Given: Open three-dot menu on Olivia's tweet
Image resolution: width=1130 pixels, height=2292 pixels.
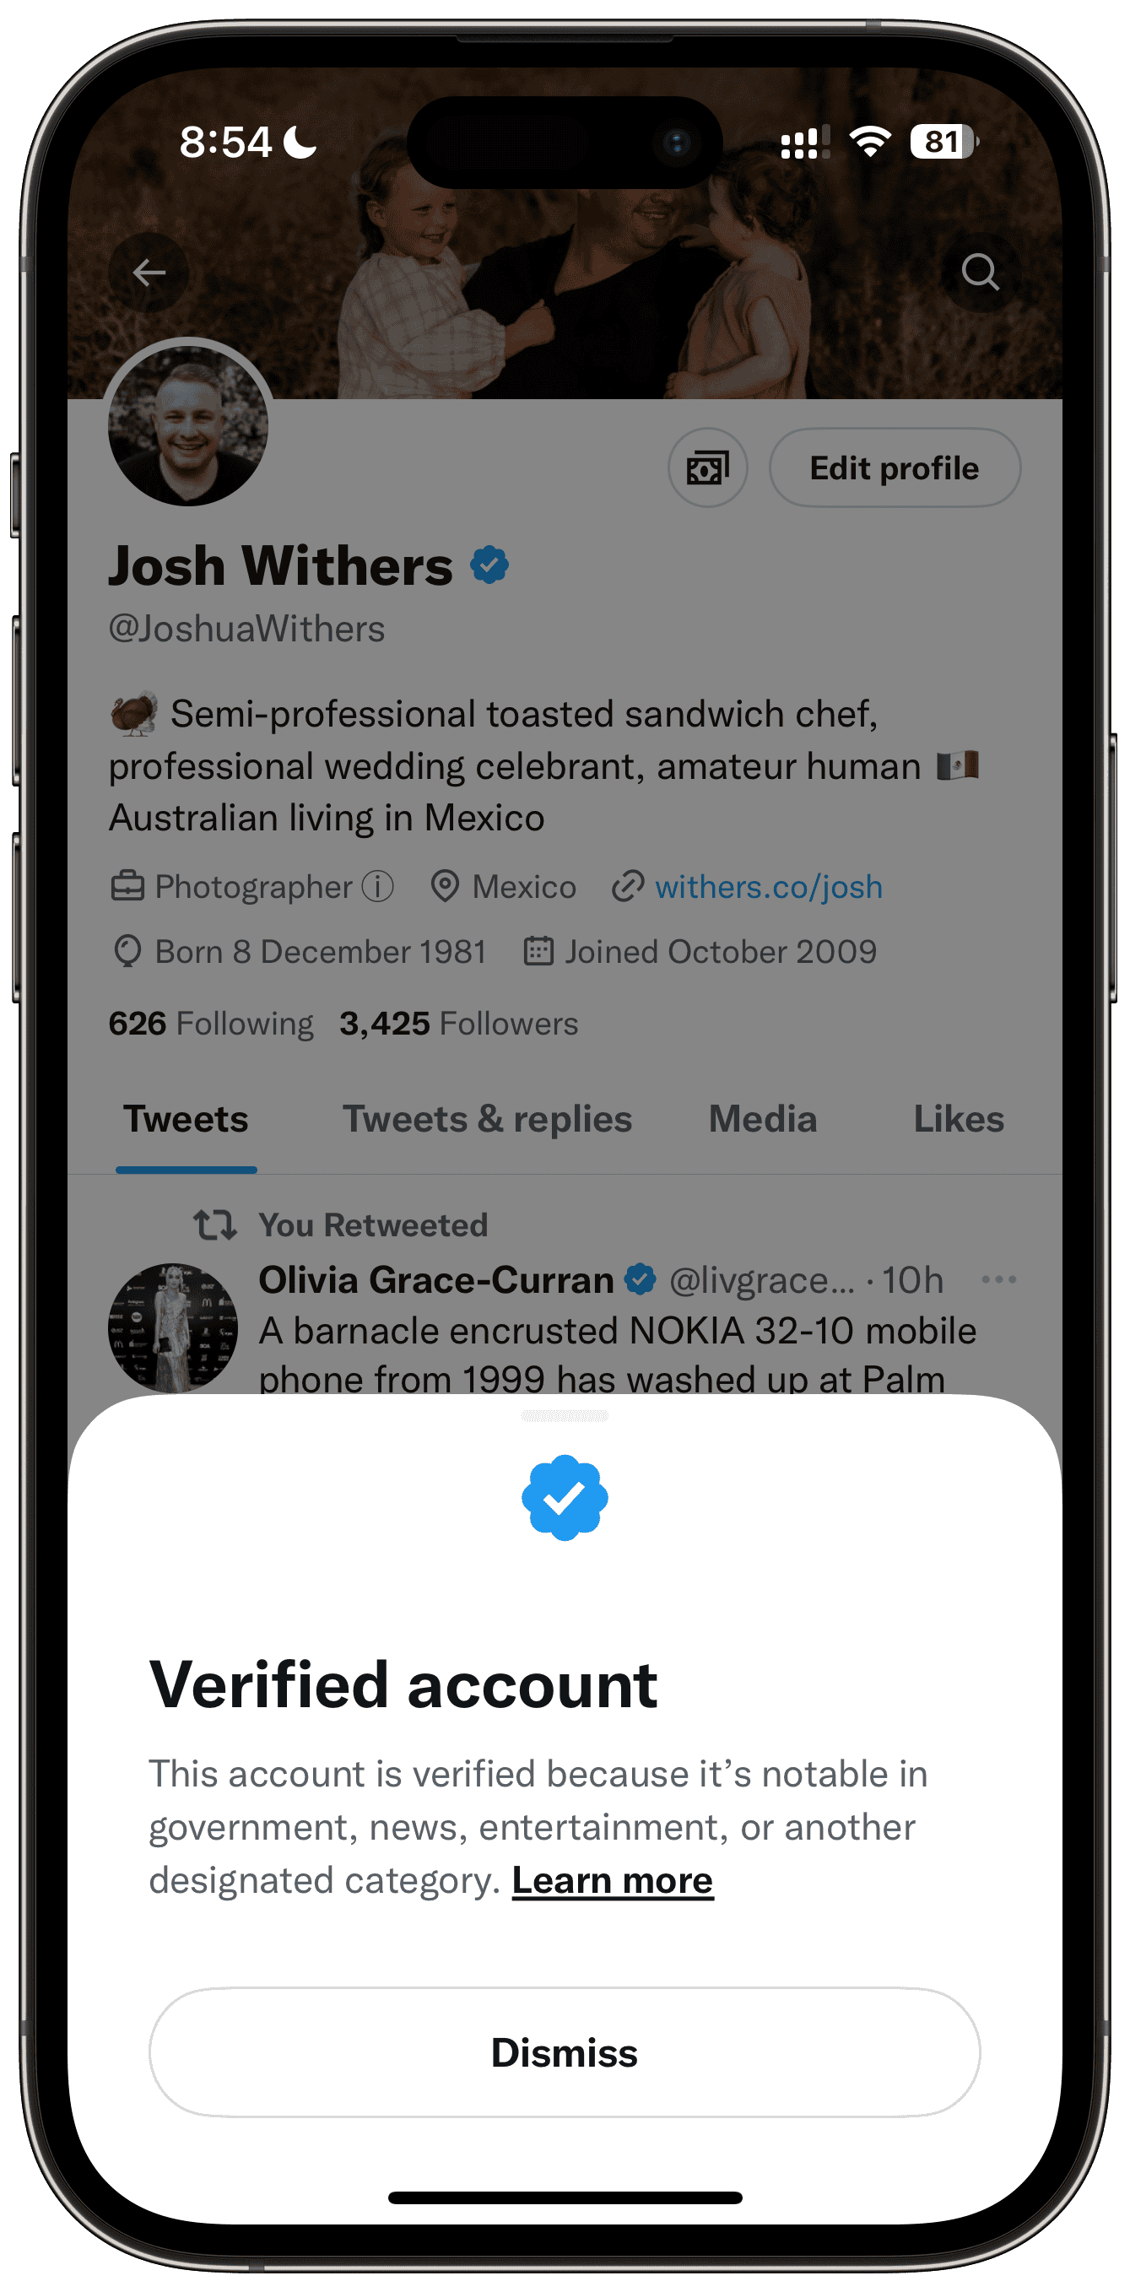Looking at the screenshot, I should pos(998,1279).
